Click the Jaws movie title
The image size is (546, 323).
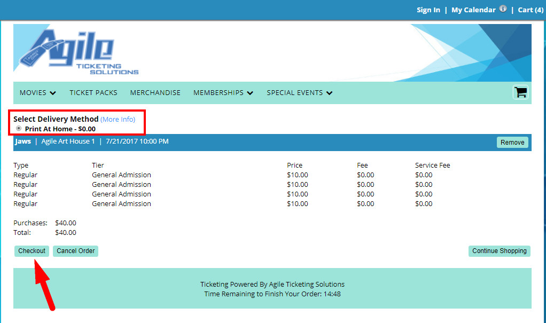click(x=23, y=141)
